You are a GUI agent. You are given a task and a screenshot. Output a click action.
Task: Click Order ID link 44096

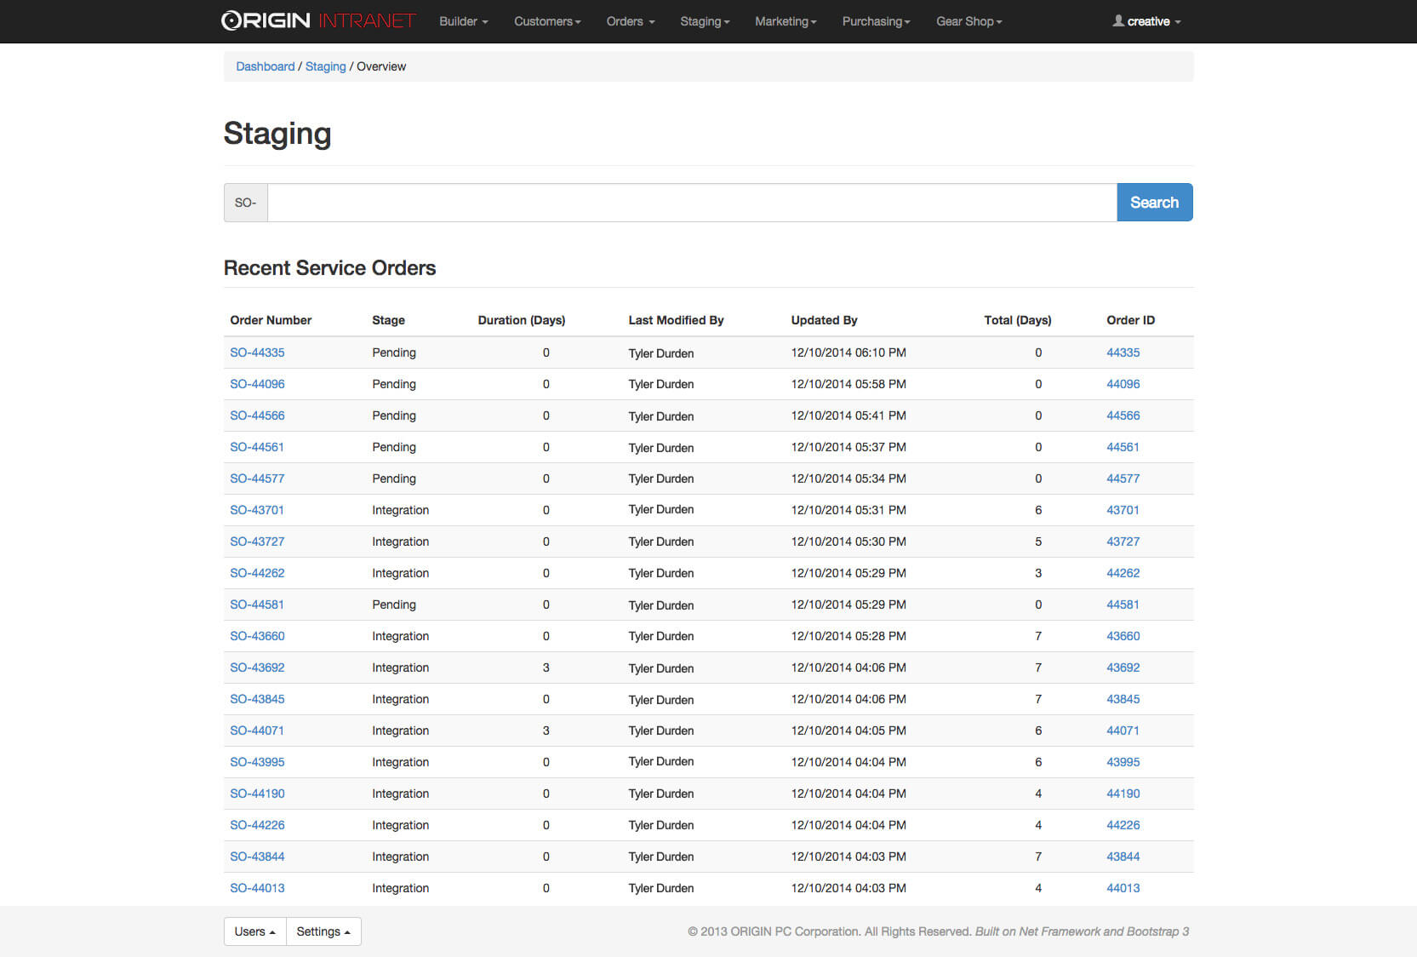pyautogui.click(x=1123, y=384)
